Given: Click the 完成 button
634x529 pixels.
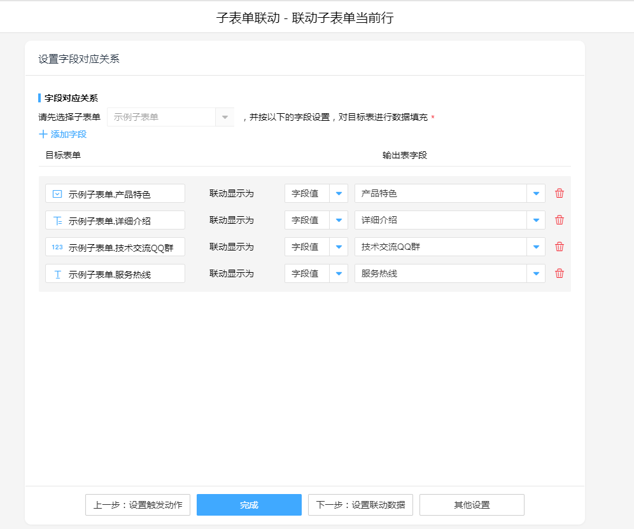Looking at the screenshot, I should [249, 505].
